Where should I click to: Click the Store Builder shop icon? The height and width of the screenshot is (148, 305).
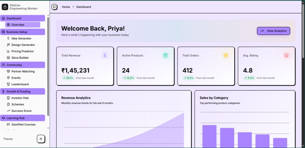(x=8, y=58)
